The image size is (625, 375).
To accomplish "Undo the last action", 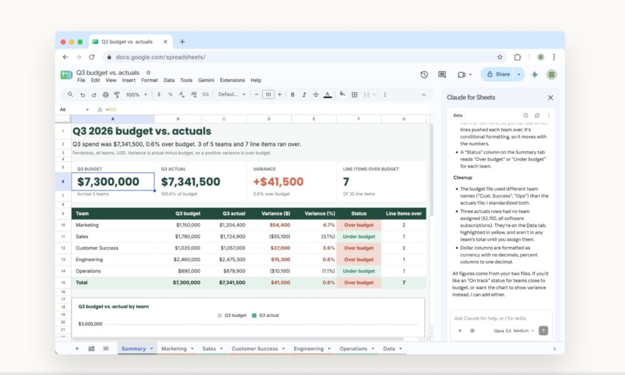I will [82, 95].
